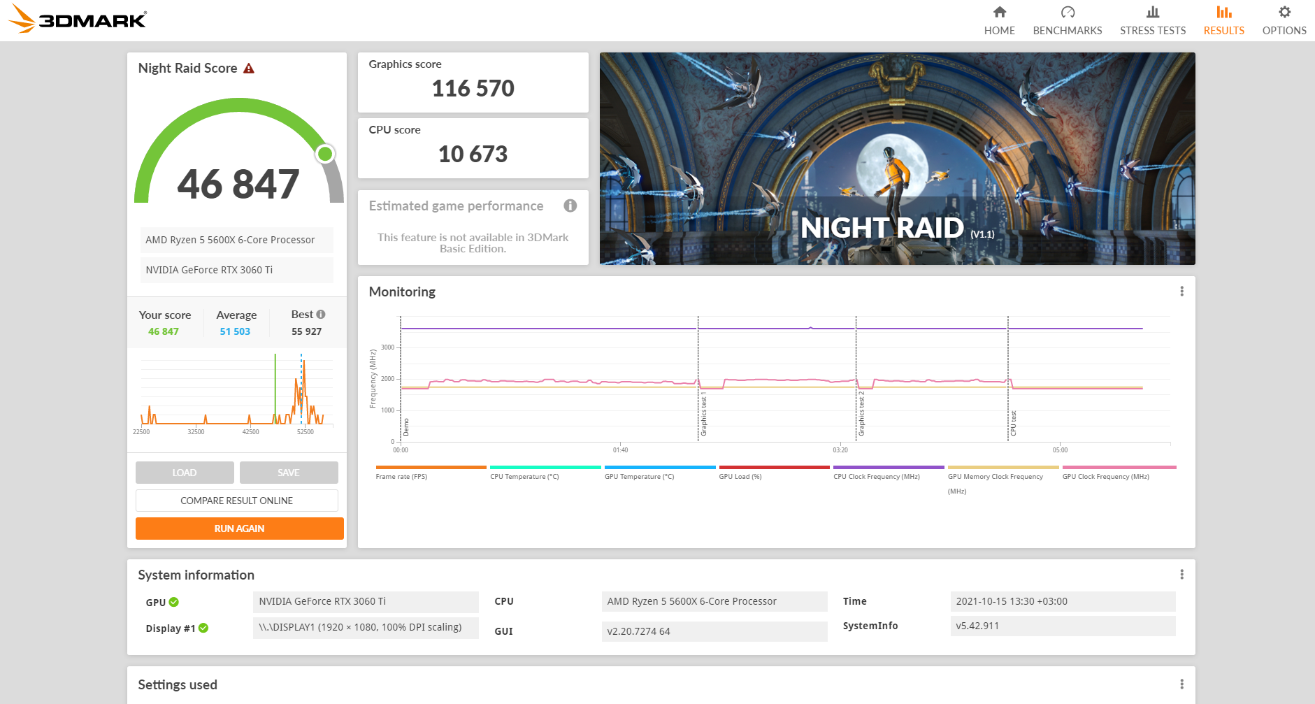1315x704 pixels.
Task: Click the System information heading
Action: pos(196,575)
